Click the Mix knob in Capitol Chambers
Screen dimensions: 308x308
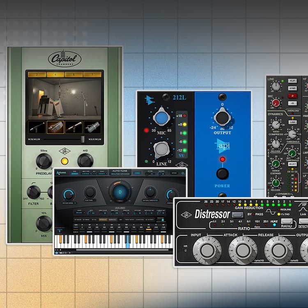pos(44,224)
